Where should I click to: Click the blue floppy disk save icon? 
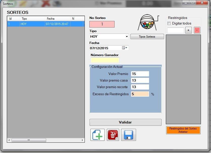click(128, 135)
